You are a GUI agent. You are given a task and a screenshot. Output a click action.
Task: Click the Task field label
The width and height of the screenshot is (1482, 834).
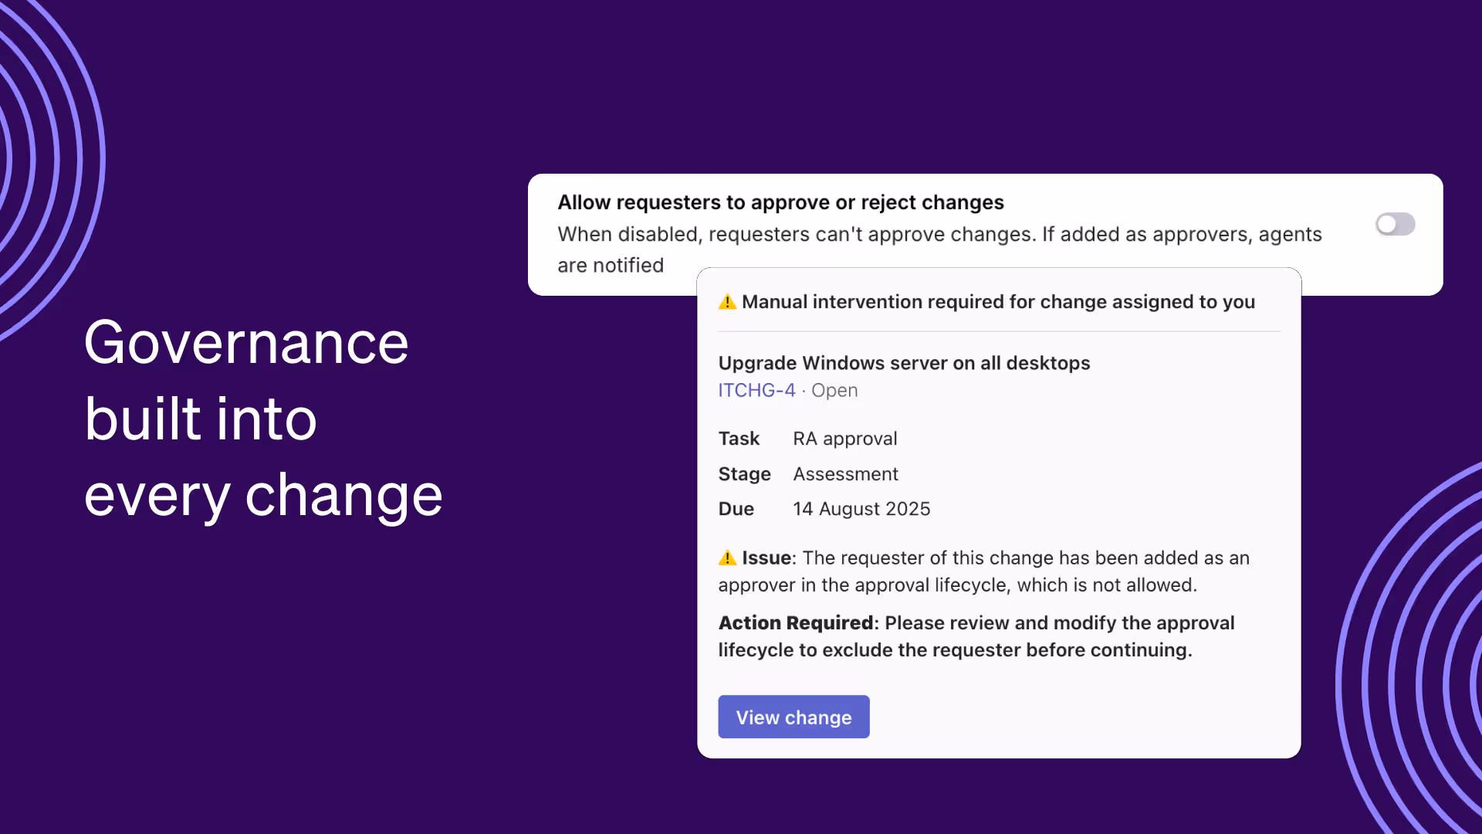(738, 438)
